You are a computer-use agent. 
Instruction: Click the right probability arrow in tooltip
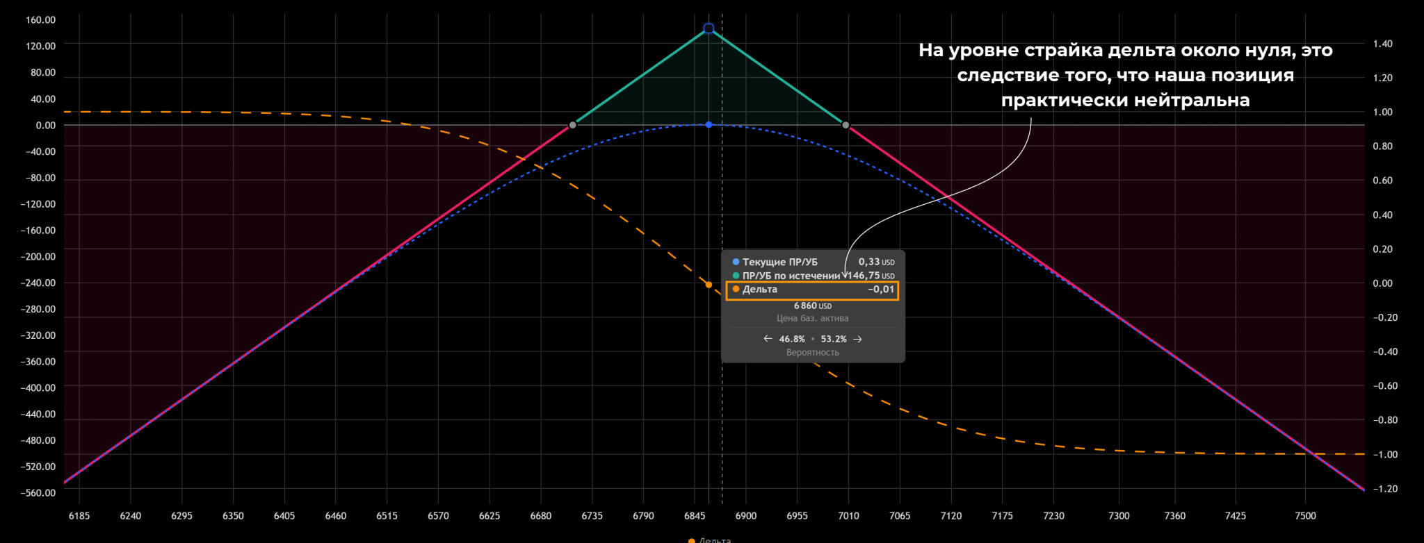point(857,339)
